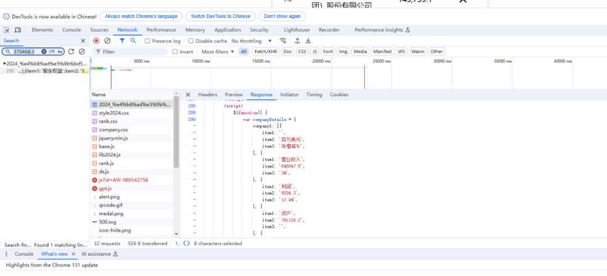Select the All request type filter
The image size is (607, 276).
243,52
